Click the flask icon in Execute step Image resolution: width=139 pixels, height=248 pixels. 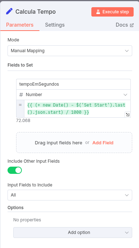(x=98, y=12)
